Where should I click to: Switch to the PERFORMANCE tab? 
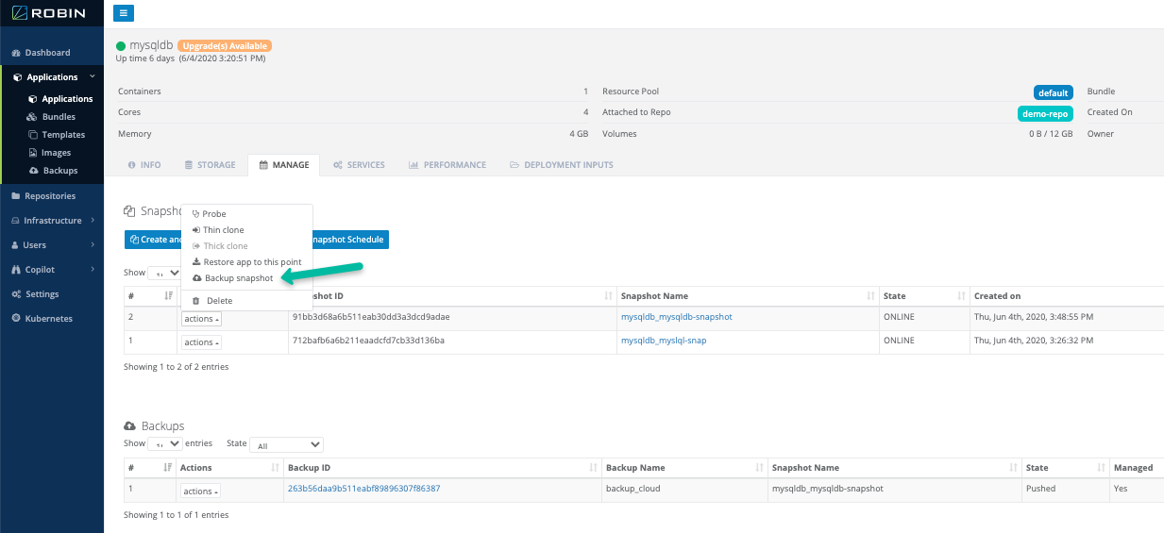[x=447, y=165]
